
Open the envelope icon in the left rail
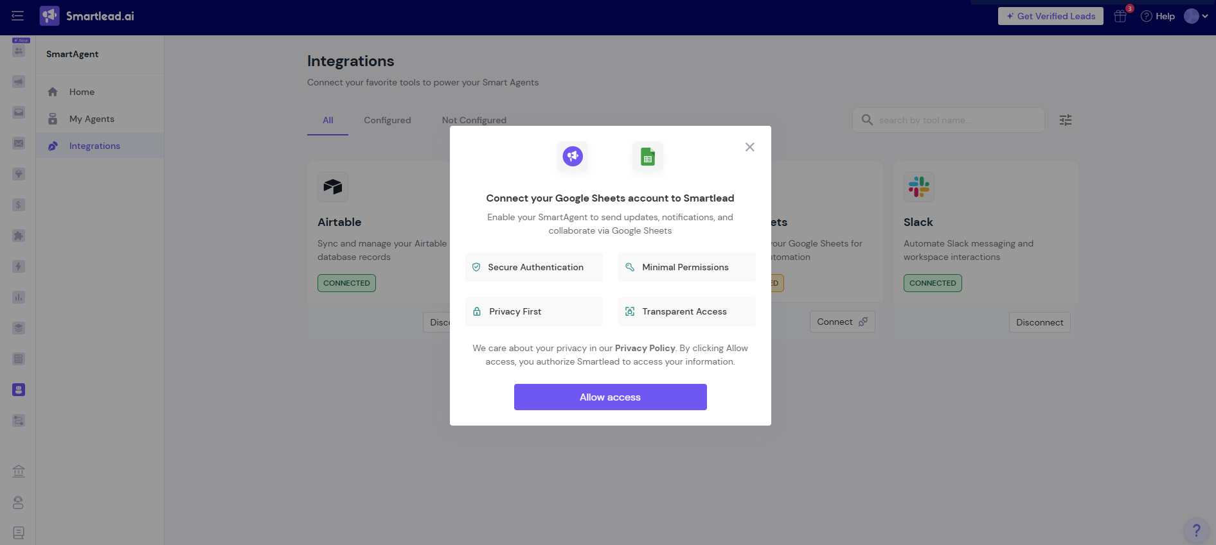(x=19, y=143)
